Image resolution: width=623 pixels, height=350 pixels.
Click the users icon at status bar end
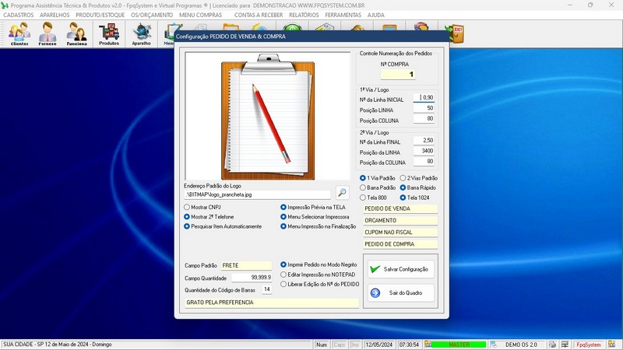click(612, 345)
